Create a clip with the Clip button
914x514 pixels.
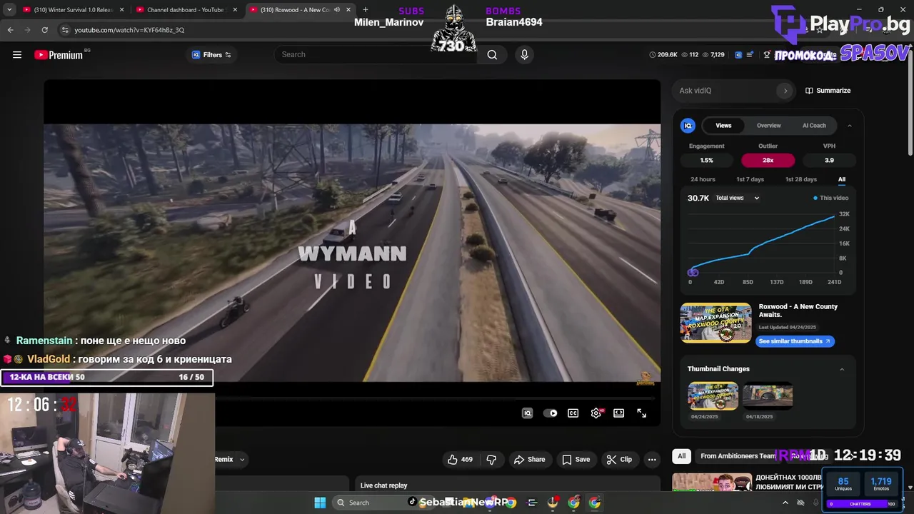[619, 460]
